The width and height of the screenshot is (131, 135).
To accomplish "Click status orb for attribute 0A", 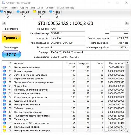I will pyautogui.click(x=4, y=90).
